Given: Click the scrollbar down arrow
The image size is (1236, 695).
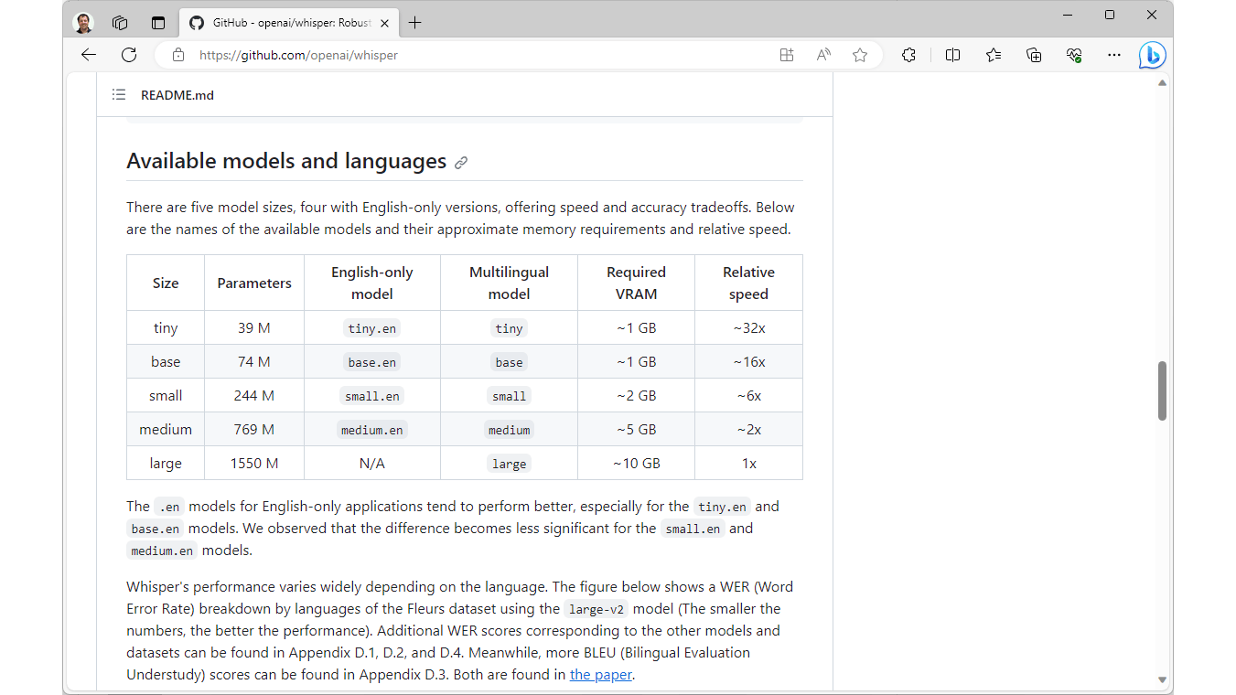Looking at the screenshot, I should [x=1162, y=679].
